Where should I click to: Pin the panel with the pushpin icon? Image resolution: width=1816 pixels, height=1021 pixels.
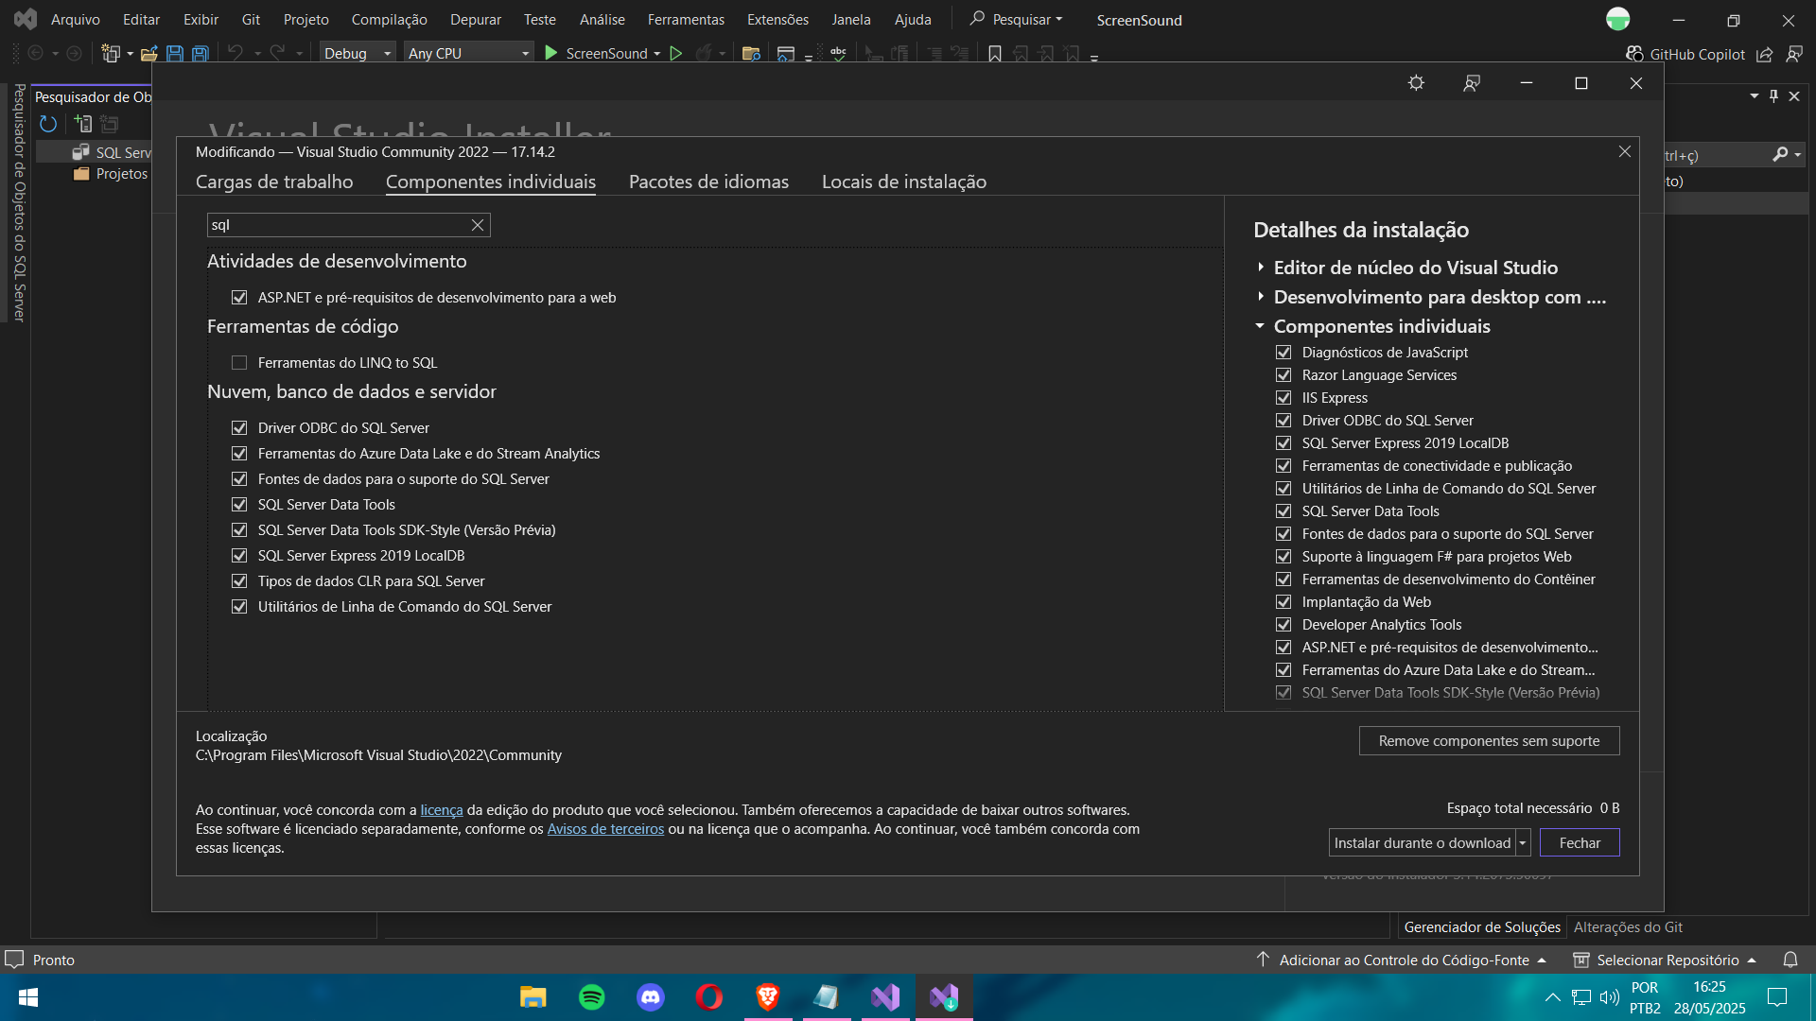[x=1773, y=96]
